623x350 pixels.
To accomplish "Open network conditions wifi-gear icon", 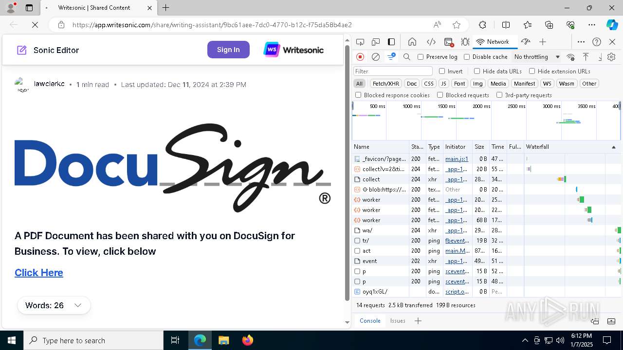I will pos(571,57).
